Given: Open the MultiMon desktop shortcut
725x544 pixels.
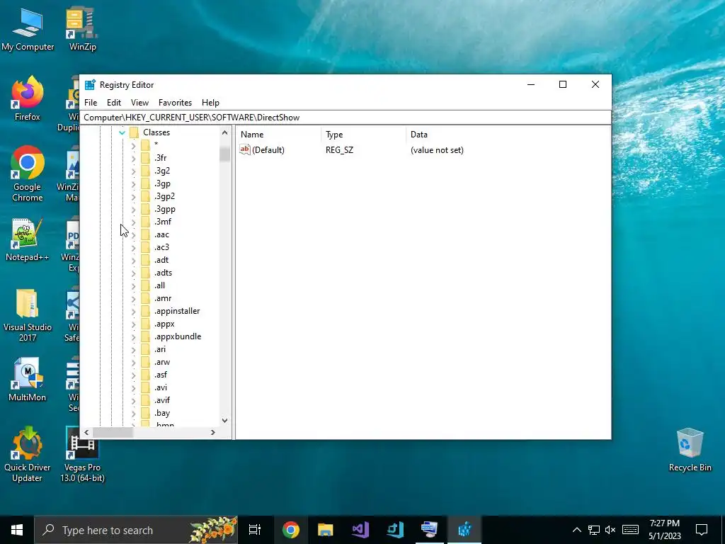Looking at the screenshot, I should [x=28, y=380].
